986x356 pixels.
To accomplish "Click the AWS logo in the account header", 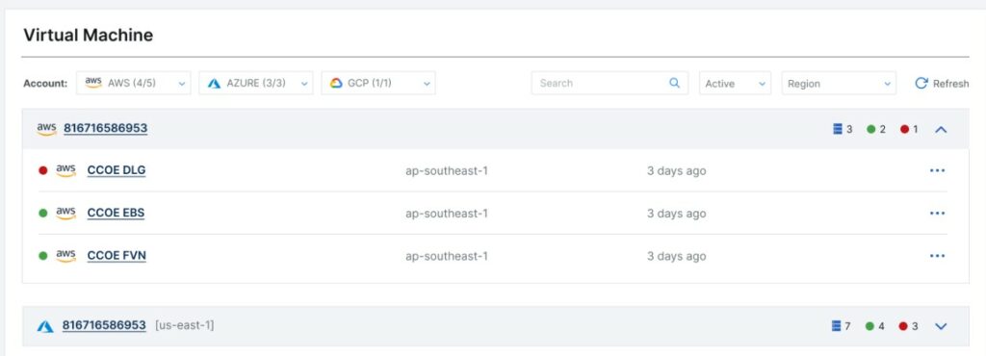I will point(46,129).
